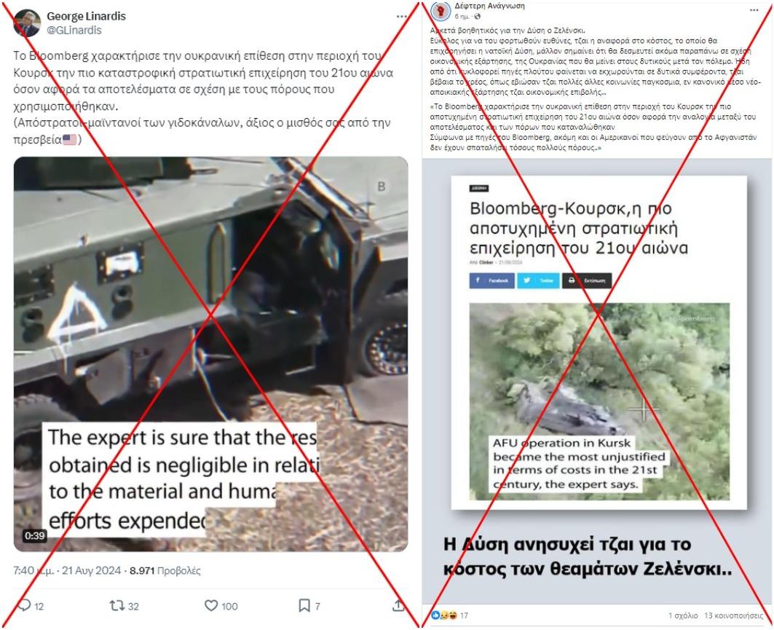Open the 13 κοινοποιήσεις shares count
The width and height of the screenshot is (774, 630).
pos(733,615)
